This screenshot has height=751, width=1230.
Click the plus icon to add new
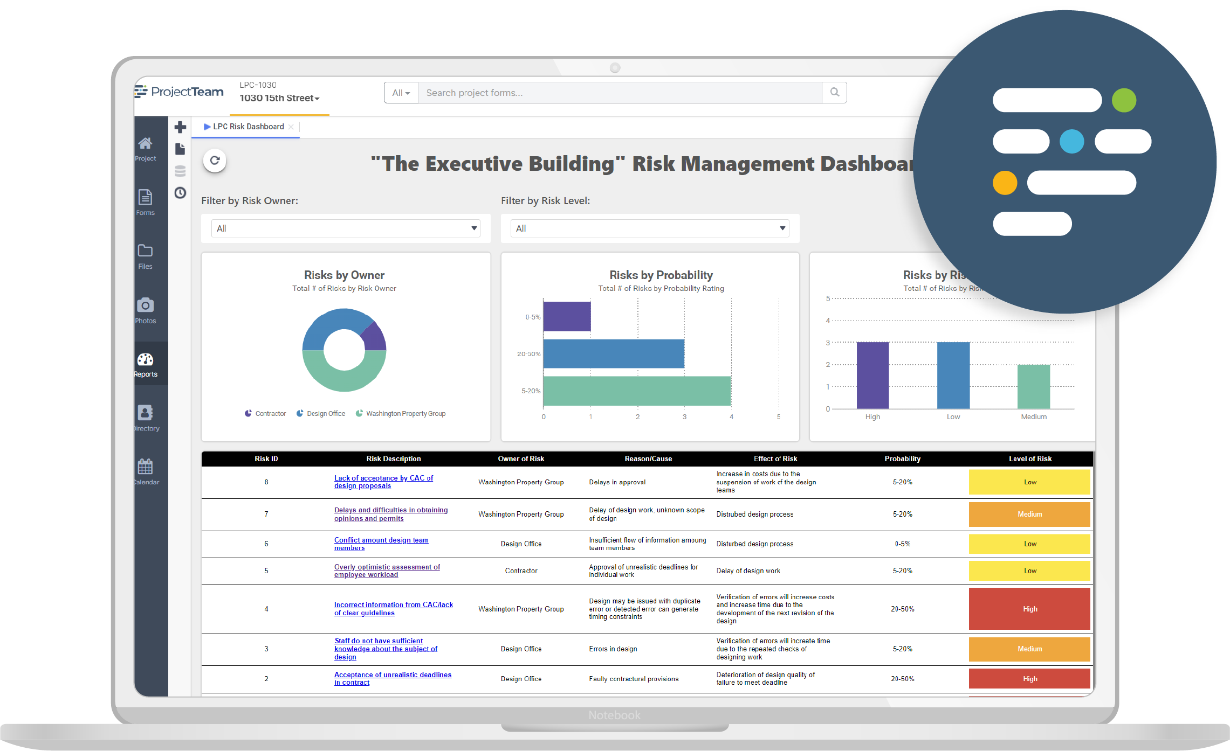click(180, 127)
